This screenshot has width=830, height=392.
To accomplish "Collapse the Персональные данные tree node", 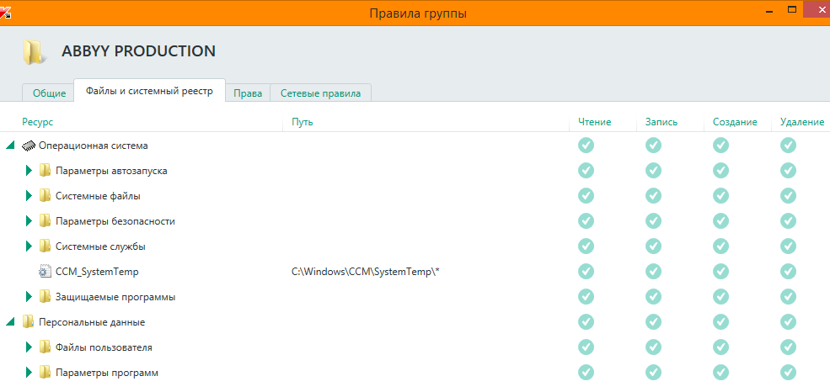I will pos(10,321).
